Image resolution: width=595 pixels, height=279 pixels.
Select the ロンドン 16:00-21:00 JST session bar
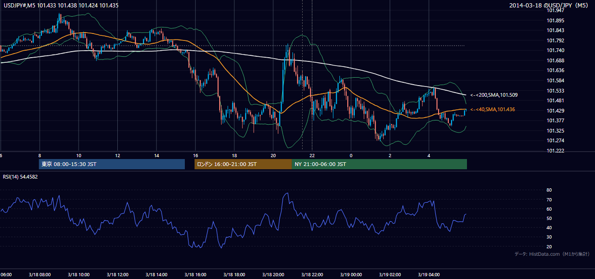(x=243, y=164)
